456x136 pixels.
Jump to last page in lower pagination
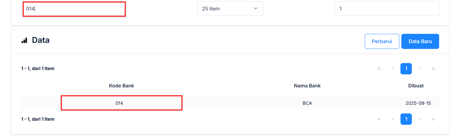click(x=433, y=119)
